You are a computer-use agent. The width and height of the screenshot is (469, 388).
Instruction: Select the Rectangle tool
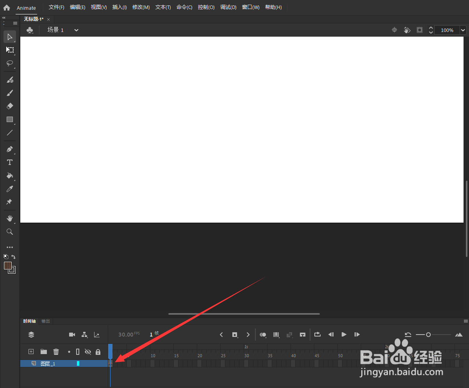[x=10, y=119]
